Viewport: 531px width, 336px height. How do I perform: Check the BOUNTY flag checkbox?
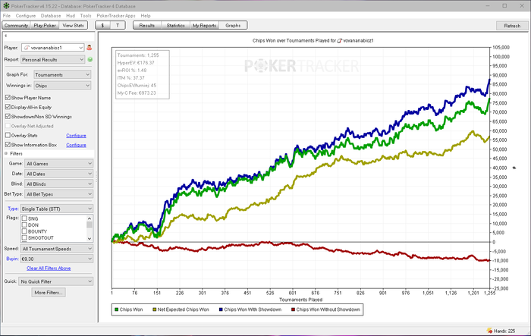click(x=24, y=231)
